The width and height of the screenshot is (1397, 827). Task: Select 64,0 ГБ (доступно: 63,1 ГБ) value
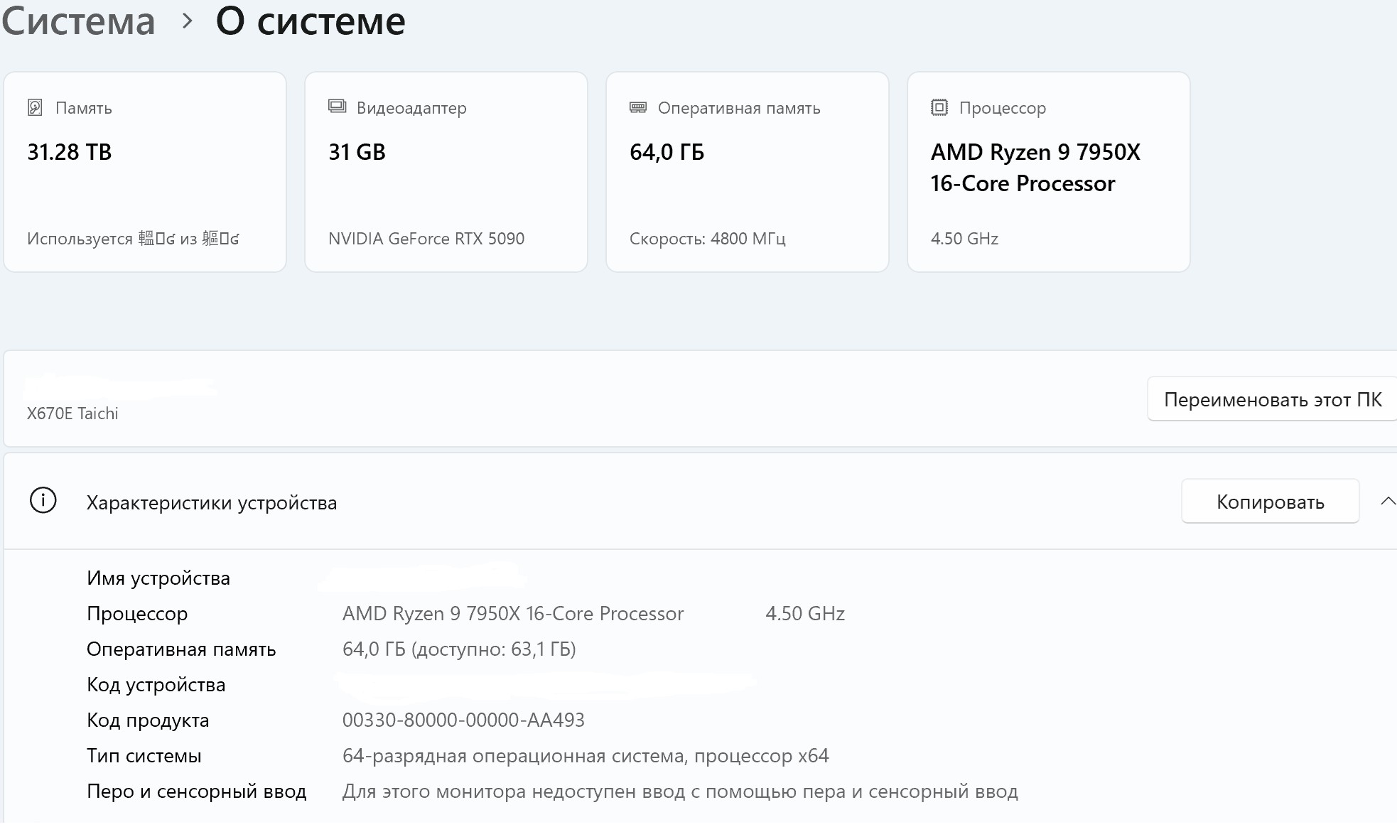click(x=459, y=649)
